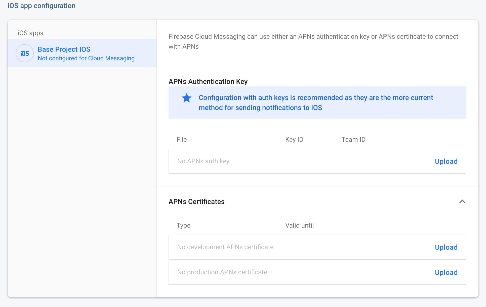The image size is (486, 307).
Task: Click the No production APNs certificate row
Action: coord(222,272)
